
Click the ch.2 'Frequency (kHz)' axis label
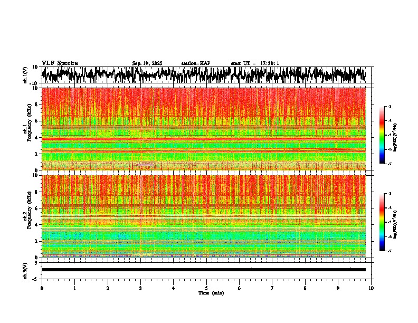(x=29, y=210)
